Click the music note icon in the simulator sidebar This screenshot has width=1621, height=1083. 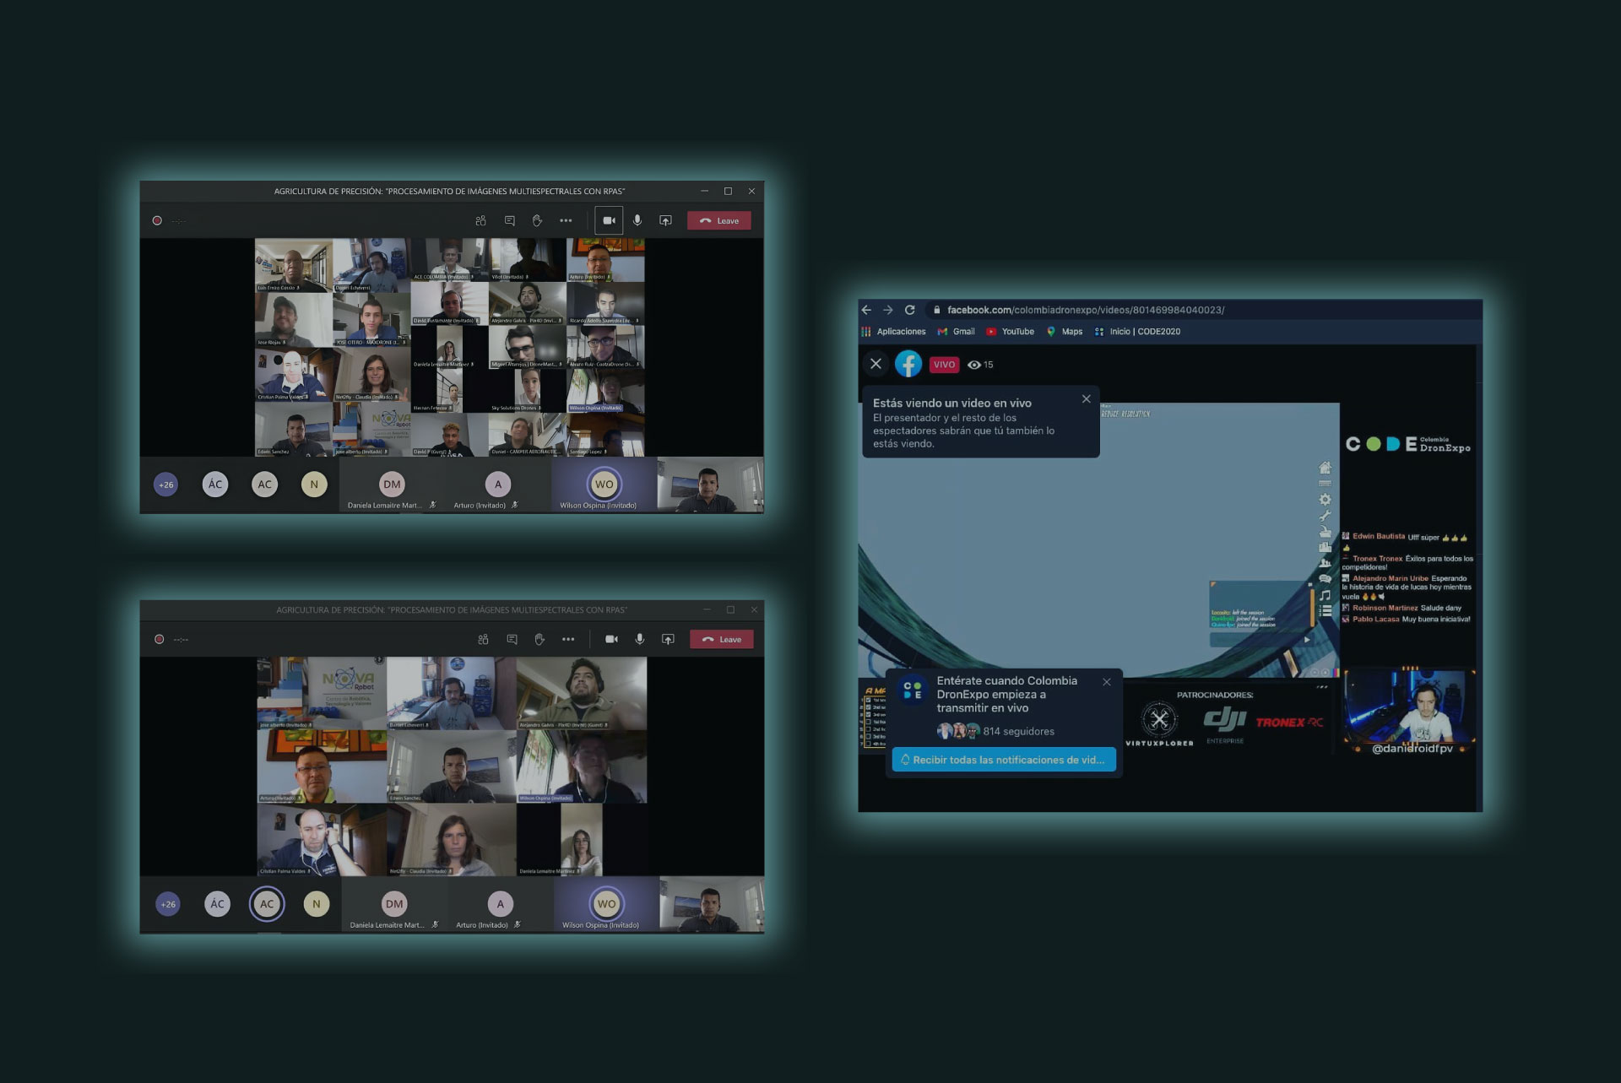pos(1325,595)
